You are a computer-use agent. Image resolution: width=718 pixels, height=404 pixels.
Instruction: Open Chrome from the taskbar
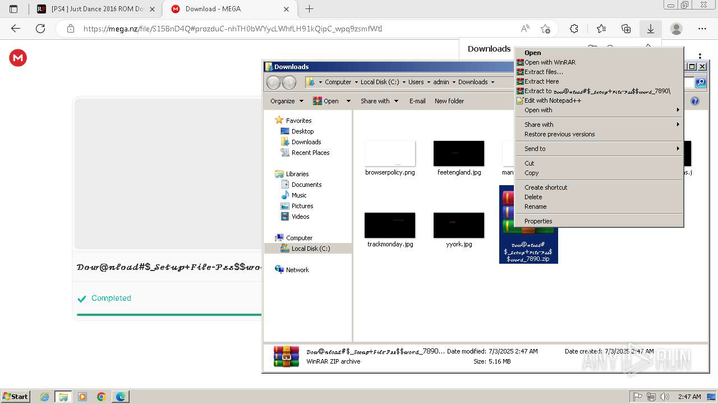coord(102,397)
